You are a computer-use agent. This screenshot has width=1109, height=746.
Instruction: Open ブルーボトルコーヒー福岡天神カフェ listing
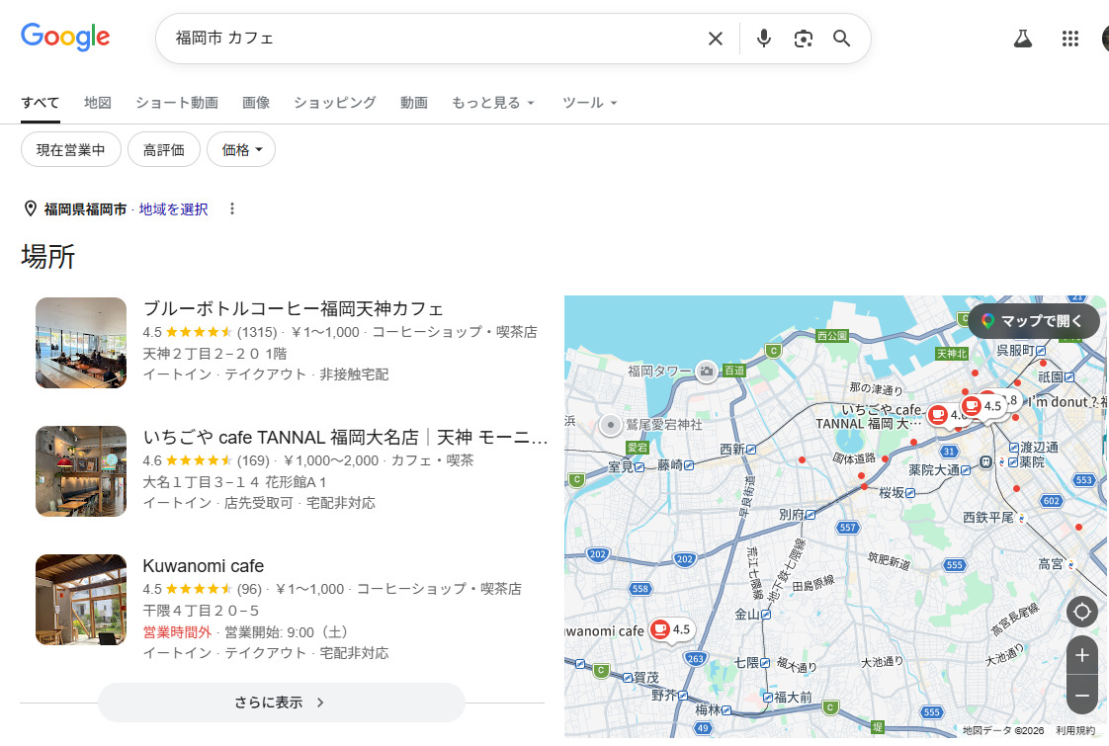click(x=294, y=309)
